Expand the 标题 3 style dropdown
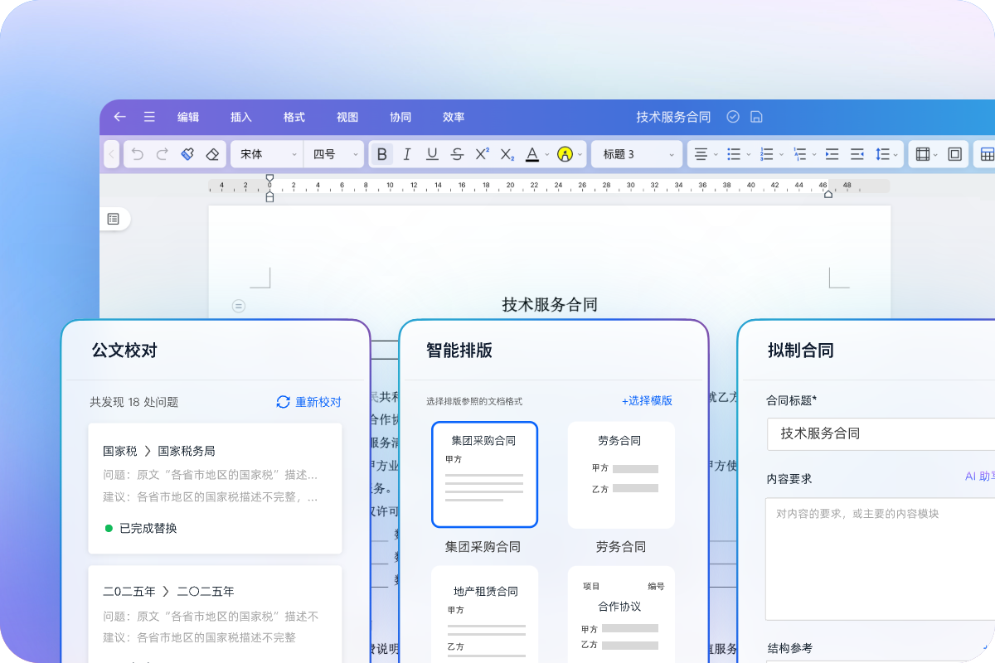The height and width of the screenshot is (663, 995). click(x=637, y=154)
